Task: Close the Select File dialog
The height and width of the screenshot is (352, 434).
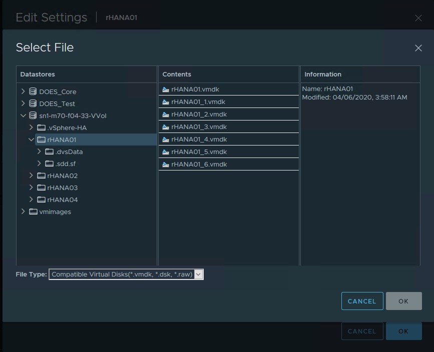Action: pyautogui.click(x=418, y=48)
